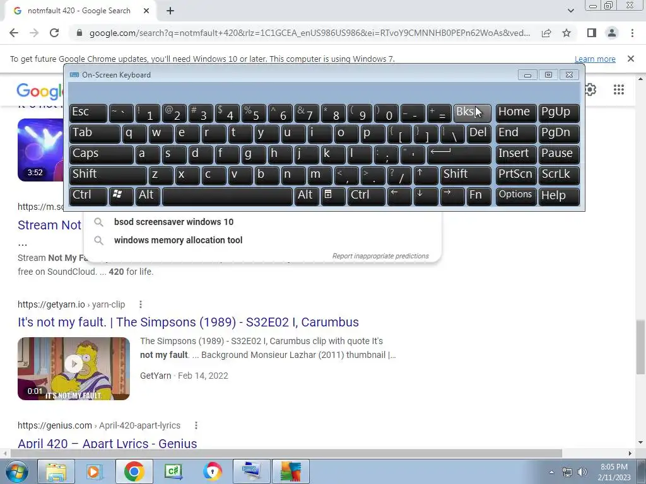Click the Google logo
Viewport: 646px width, 484px height.
[x=40, y=91]
